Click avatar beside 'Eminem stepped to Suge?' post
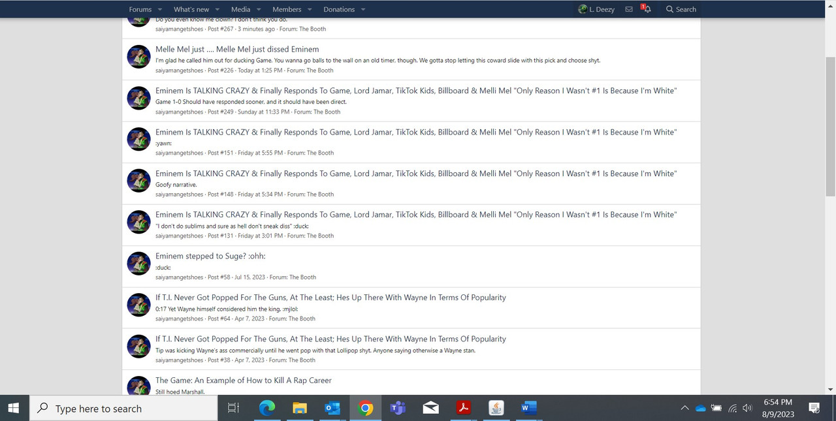The width and height of the screenshot is (836, 421). 138,264
